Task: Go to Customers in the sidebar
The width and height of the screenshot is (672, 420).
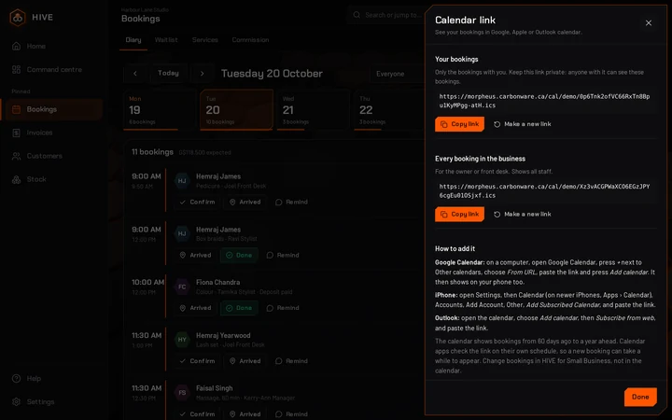Action: tap(51, 156)
